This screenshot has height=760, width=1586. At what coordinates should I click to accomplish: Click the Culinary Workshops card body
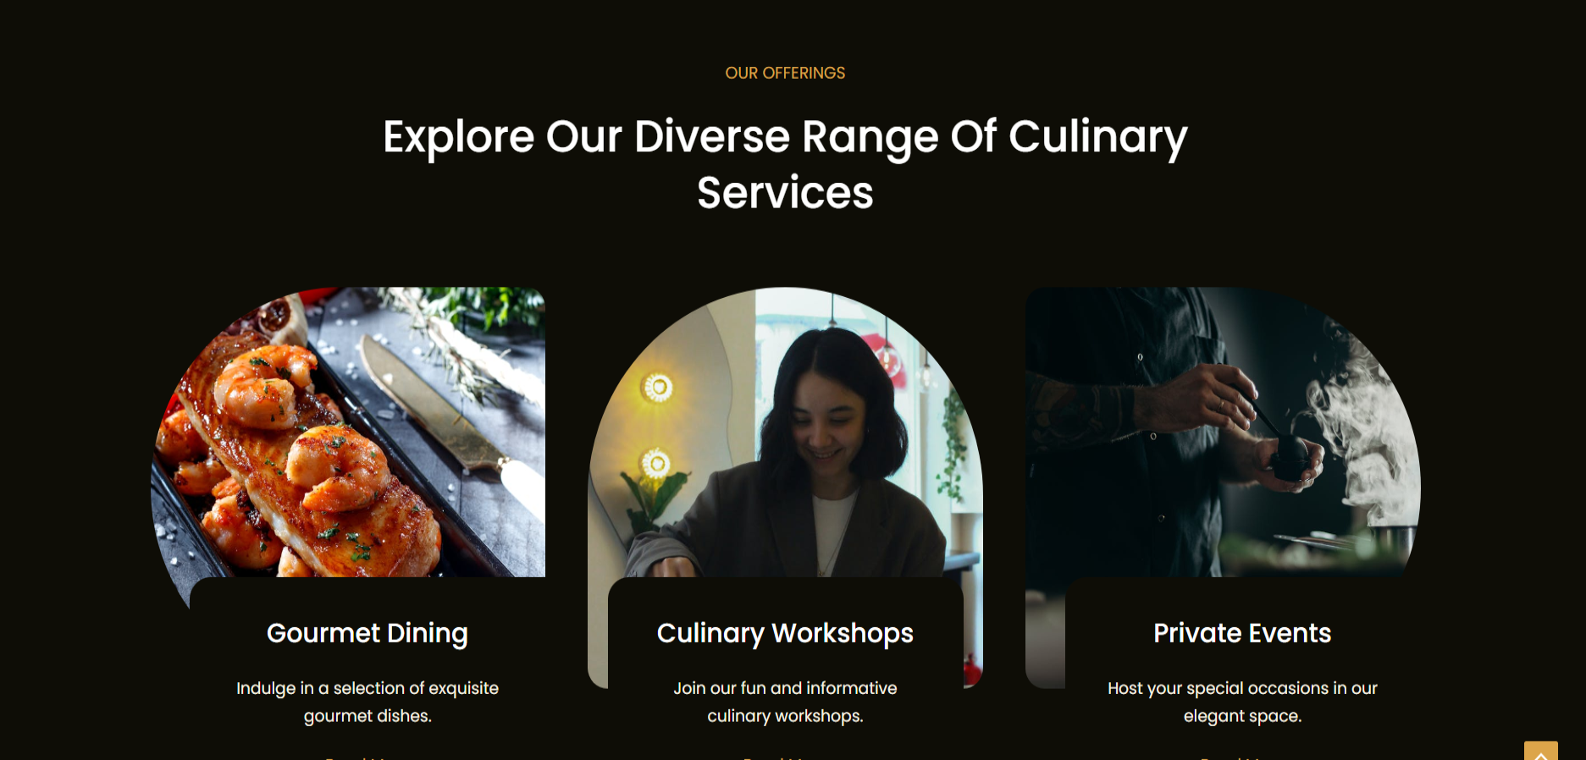pos(785,669)
